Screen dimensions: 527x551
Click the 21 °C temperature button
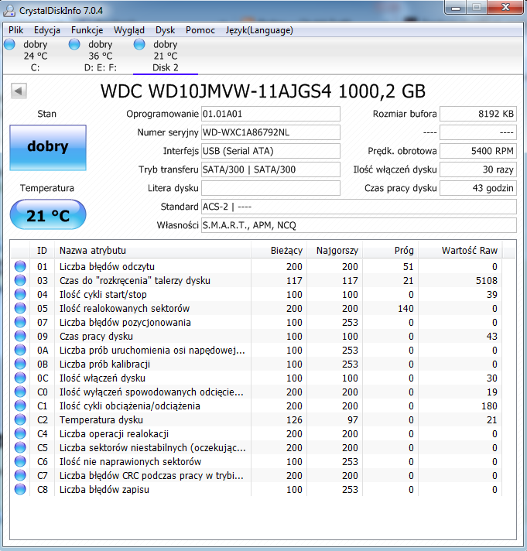48,214
